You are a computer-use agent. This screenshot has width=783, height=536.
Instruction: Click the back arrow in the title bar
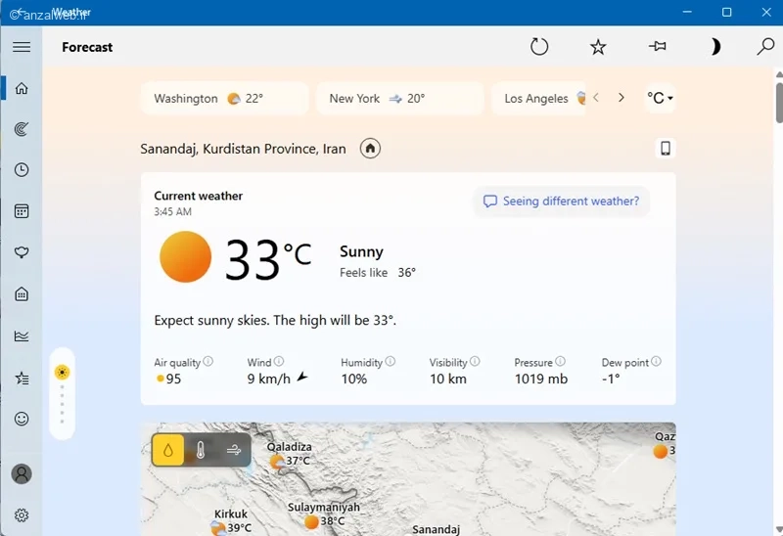[22, 12]
